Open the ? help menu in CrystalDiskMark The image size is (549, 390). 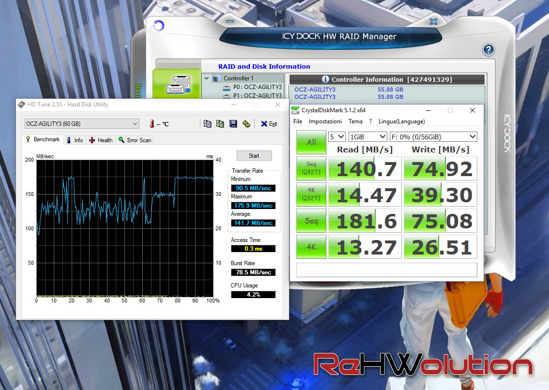[x=371, y=121]
